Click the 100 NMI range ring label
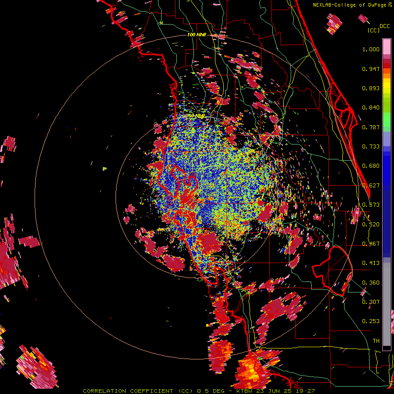 coord(197,35)
